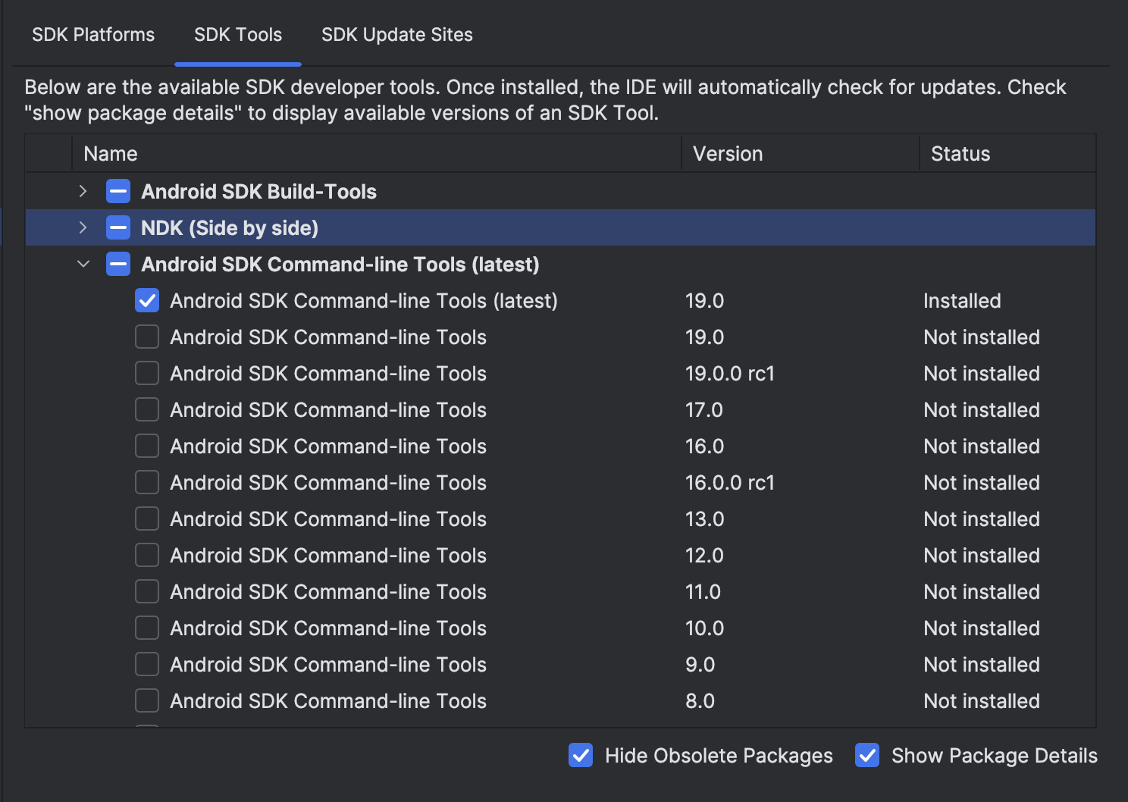This screenshot has width=1128, height=802.
Task: Check Command-line Tools version 10.0
Action: (147, 628)
